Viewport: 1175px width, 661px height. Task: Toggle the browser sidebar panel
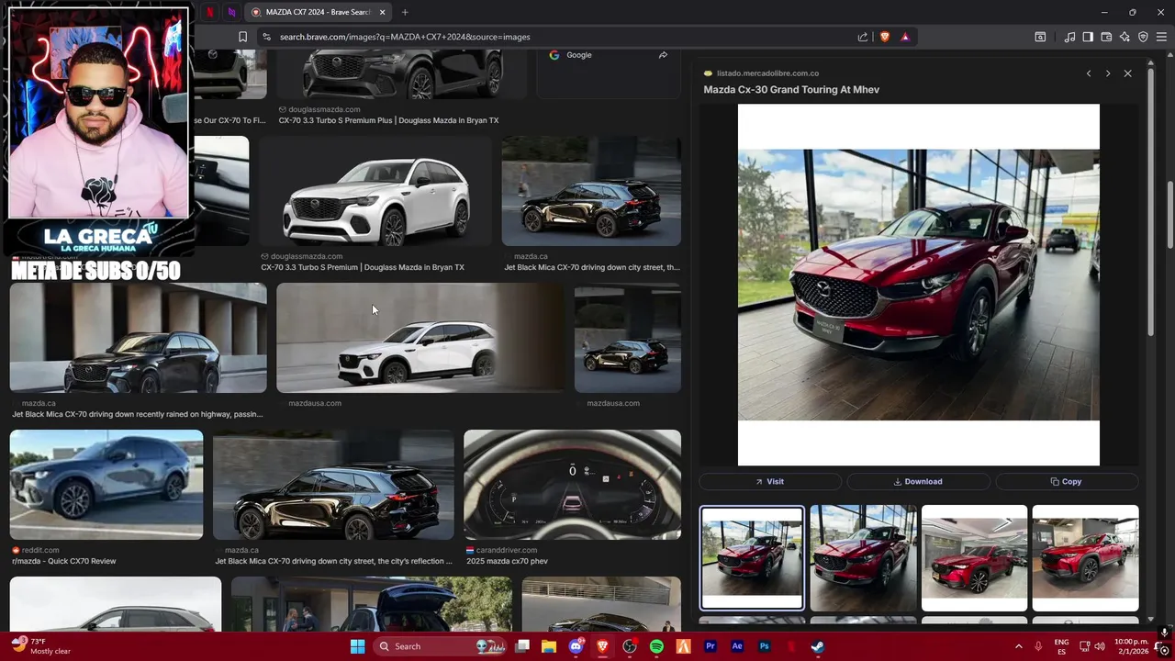pyautogui.click(x=1088, y=37)
